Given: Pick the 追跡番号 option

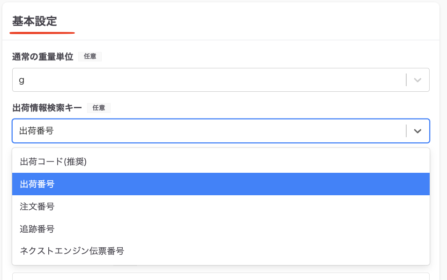Looking at the screenshot, I should tap(37, 229).
